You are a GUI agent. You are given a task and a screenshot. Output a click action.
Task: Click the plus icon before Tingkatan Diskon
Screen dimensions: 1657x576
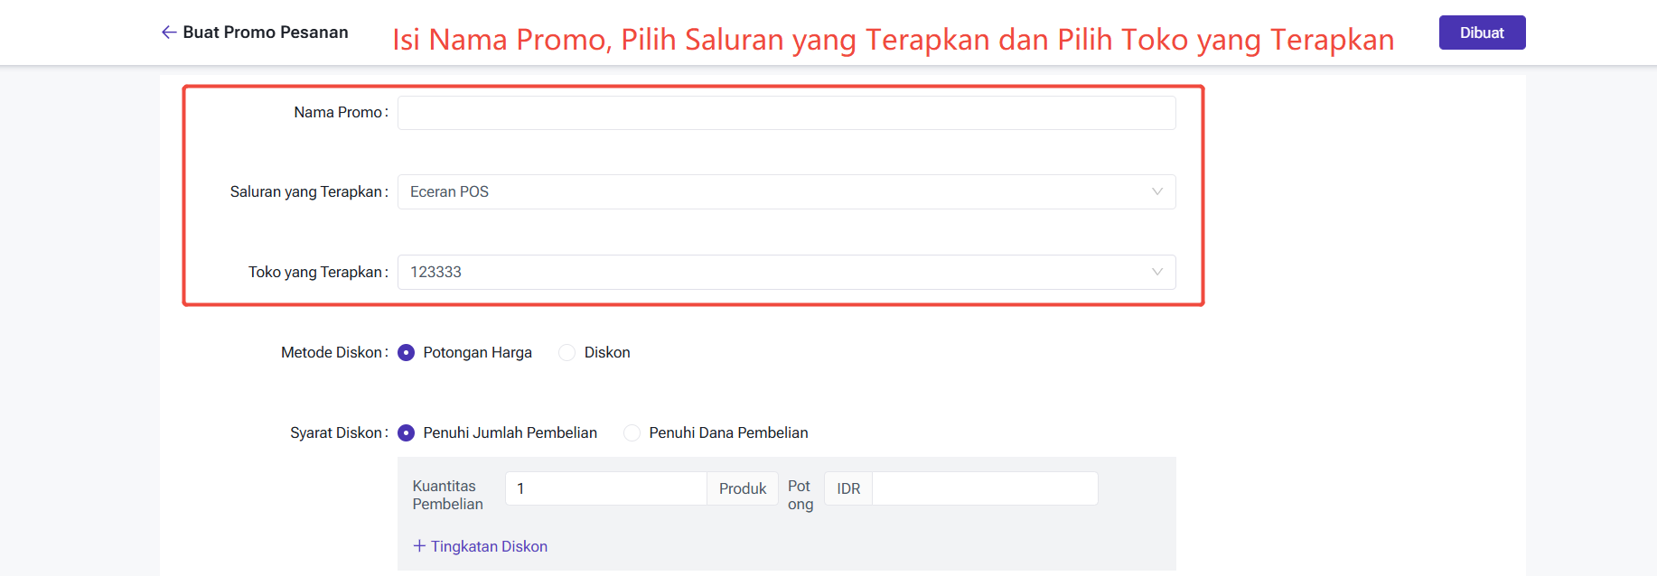[419, 546]
